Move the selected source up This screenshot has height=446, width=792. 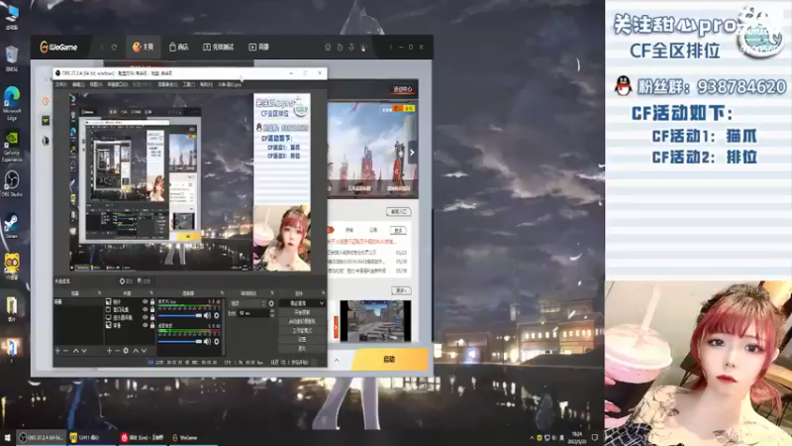136,351
